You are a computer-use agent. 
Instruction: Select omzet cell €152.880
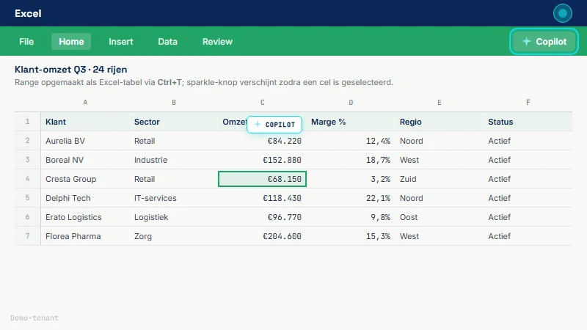pos(263,160)
